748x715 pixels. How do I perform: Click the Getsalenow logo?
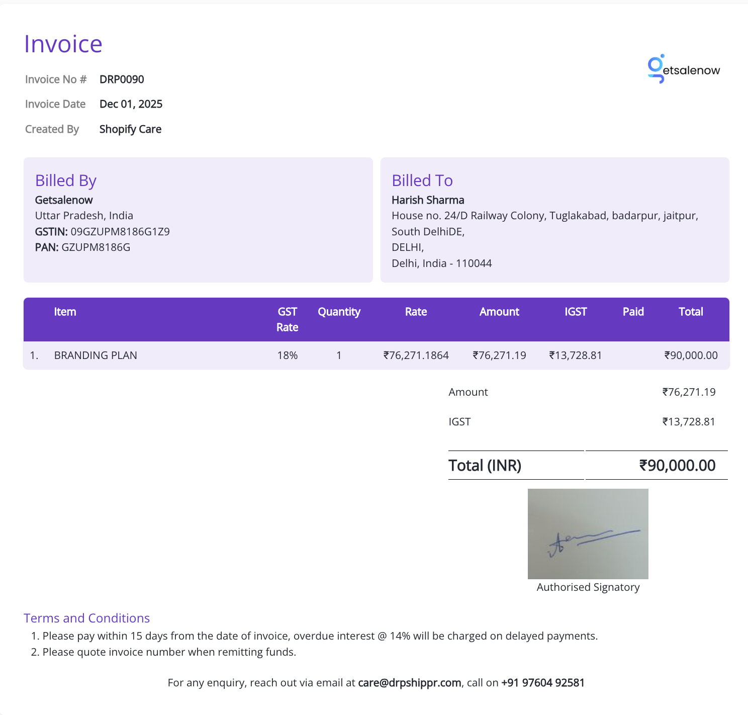684,69
